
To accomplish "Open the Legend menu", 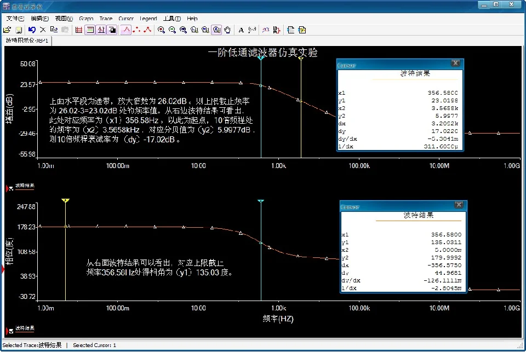I will (148, 19).
